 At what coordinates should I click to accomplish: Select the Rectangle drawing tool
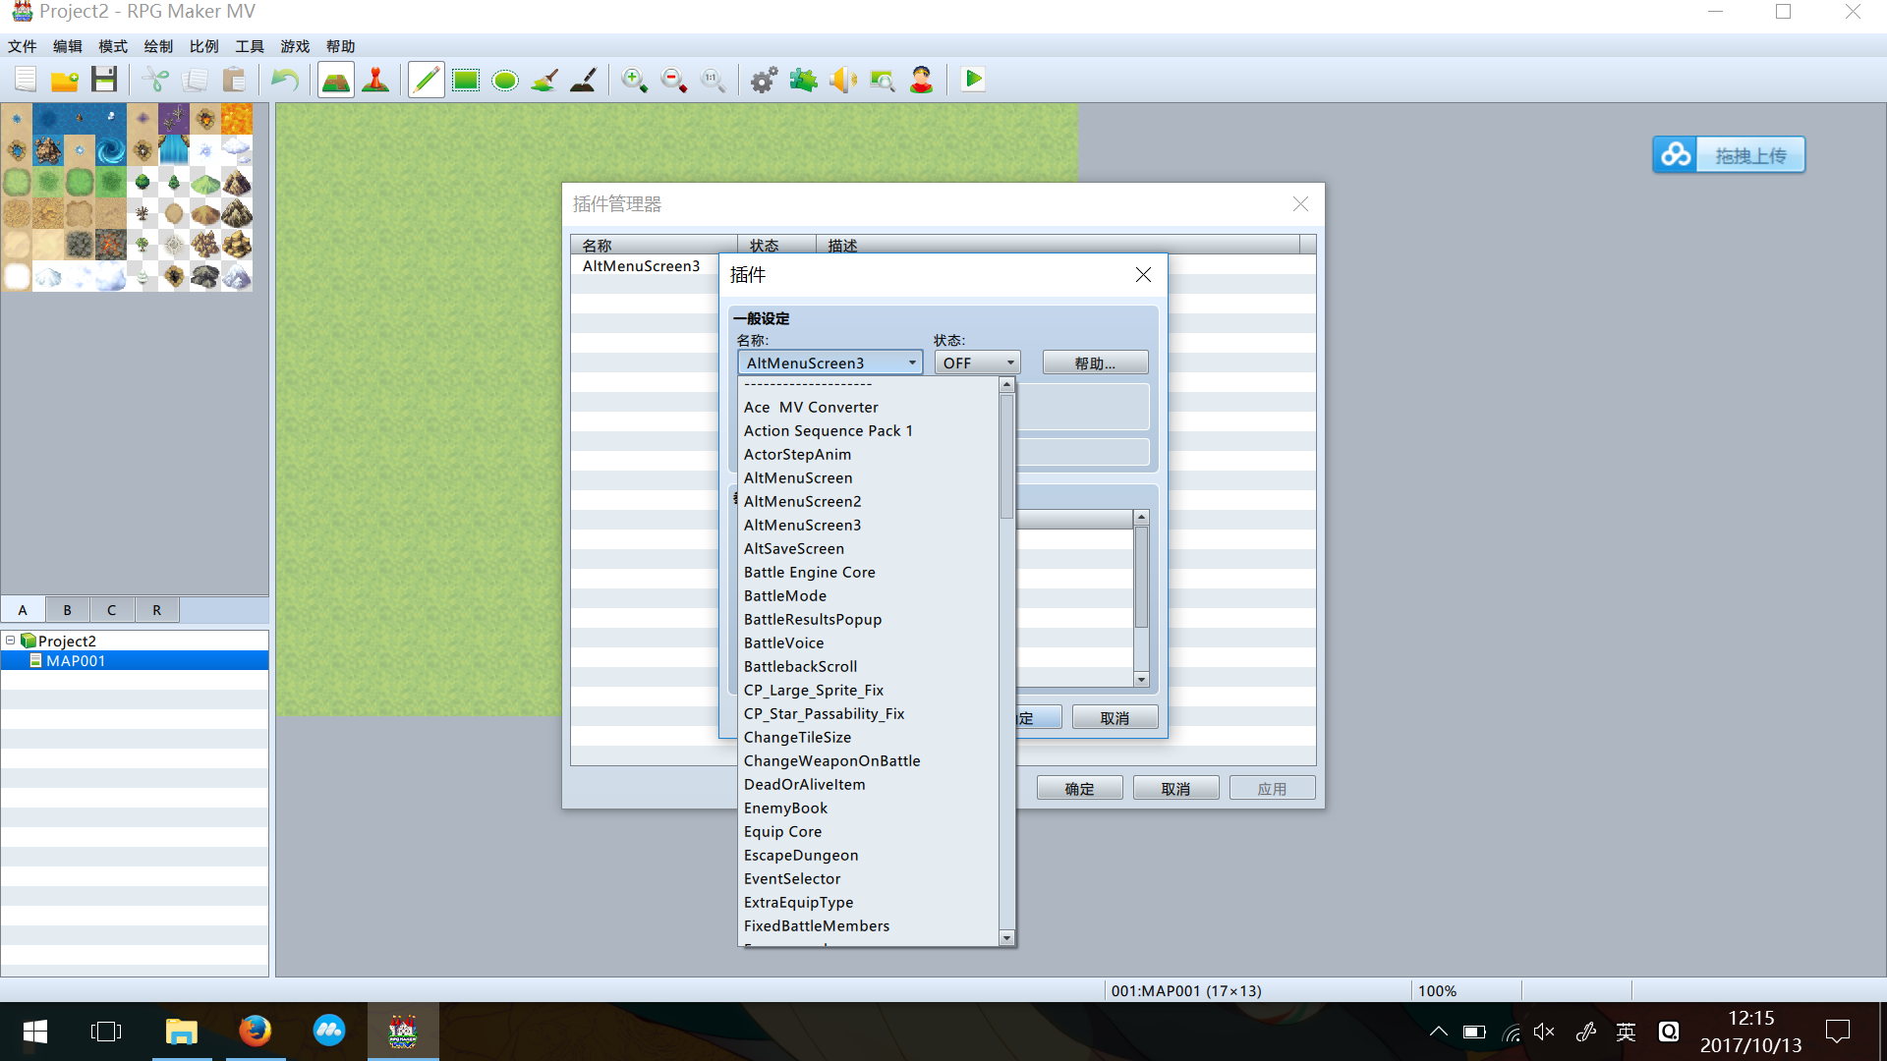(x=466, y=80)
